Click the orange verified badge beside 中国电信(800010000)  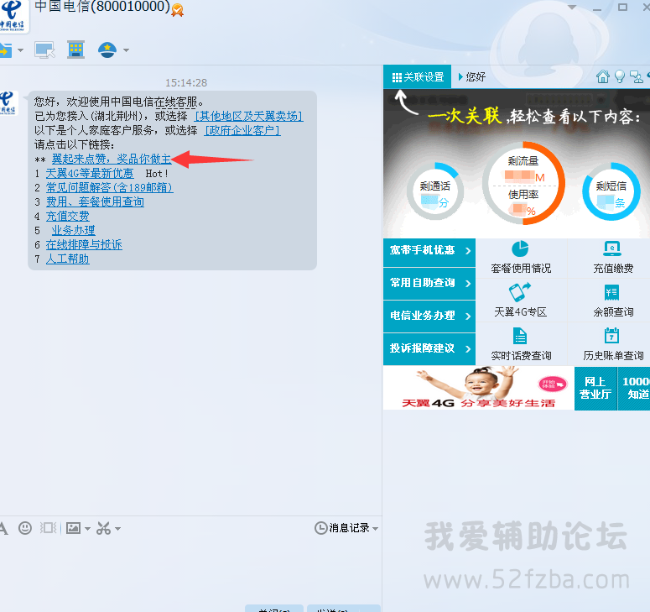(178, 10)
